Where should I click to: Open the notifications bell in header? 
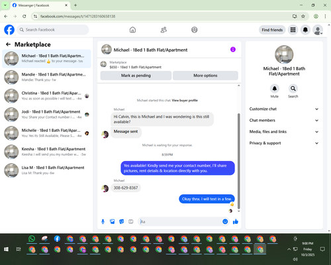tap(305, 30)
